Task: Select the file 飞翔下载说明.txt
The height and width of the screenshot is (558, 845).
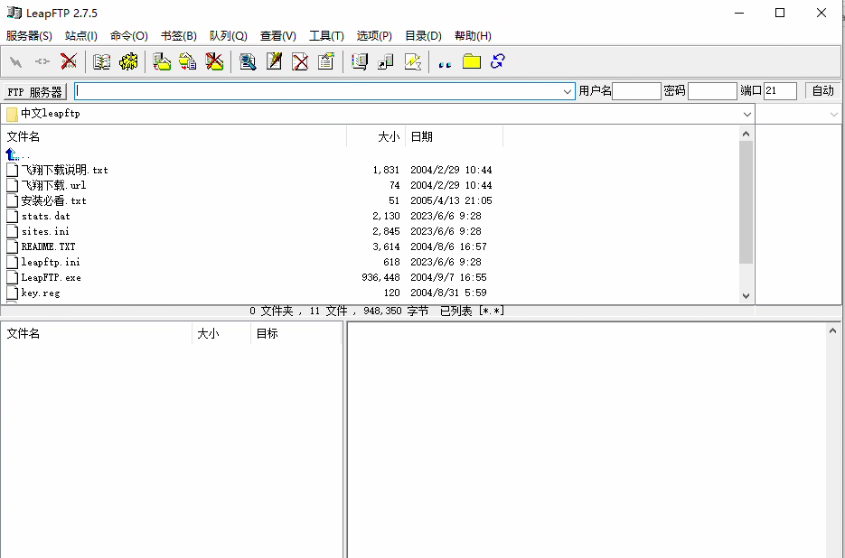Action: 65,171
